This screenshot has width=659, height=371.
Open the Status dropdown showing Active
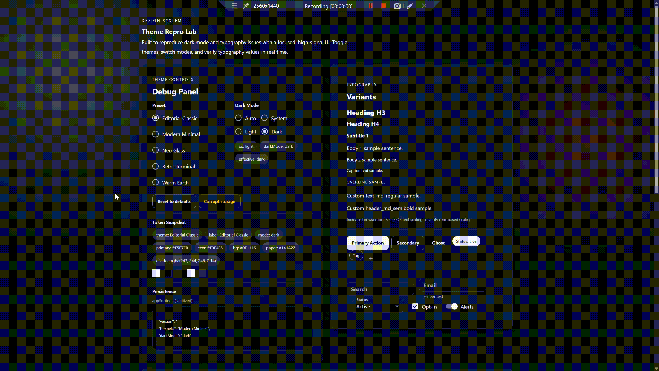pos(377,306)
